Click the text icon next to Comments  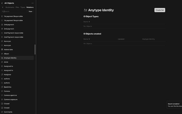(x=2, y=112)
